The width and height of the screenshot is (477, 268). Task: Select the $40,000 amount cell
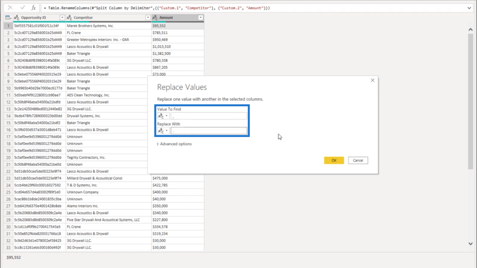click(177, 199)
